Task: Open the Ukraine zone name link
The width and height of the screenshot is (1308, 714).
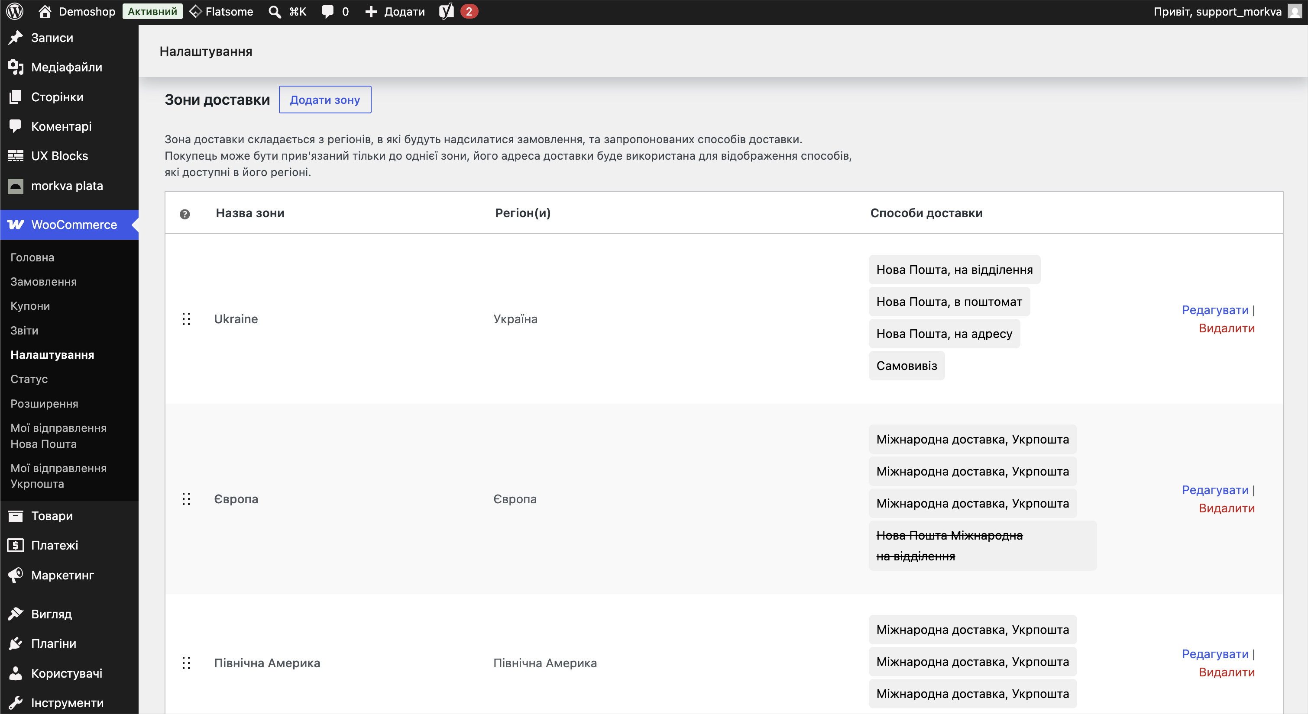Action: (x=236, y=318)
